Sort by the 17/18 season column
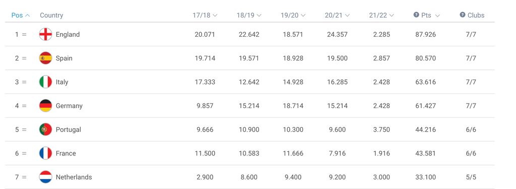 click(205, 15)
